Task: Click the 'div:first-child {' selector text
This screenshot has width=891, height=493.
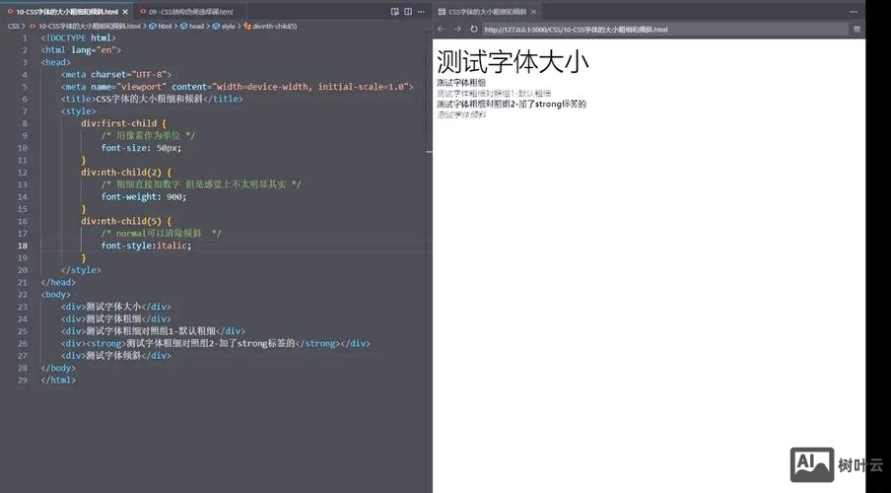Action: (x=123, y=123)
